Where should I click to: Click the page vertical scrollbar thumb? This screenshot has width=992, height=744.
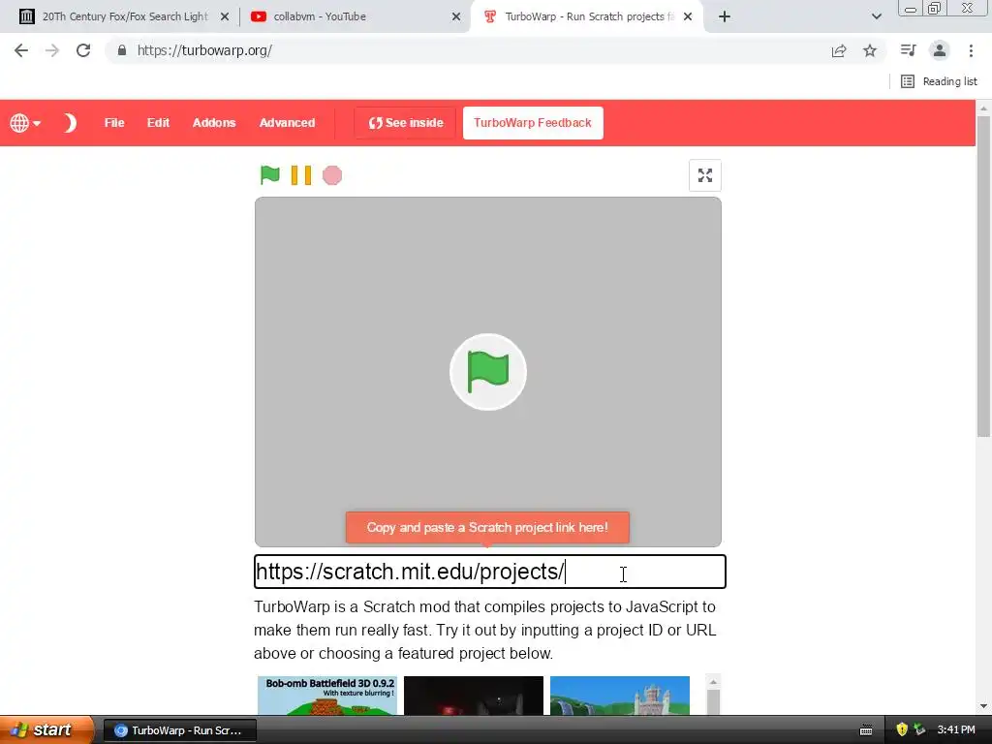[x=983, y=276]
